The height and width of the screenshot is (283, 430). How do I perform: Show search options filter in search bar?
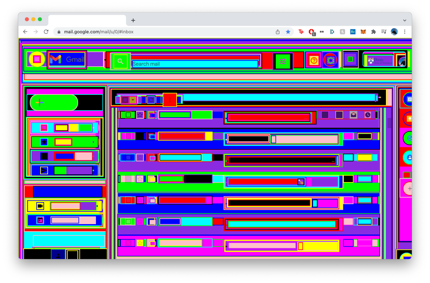point(283,61)
